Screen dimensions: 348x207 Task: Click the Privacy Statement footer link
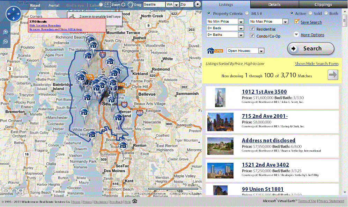(x=331, y=201)
